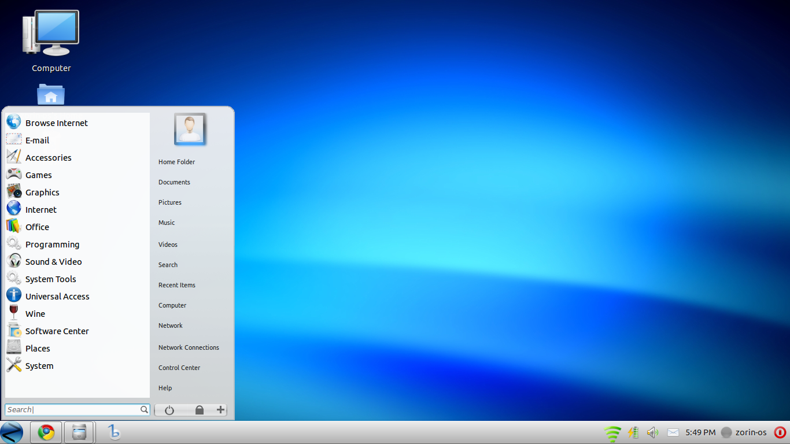This screenshot has width=790, height=444.
Task: Click the Zorin menu button on taskbar
Action: point(12,432)
